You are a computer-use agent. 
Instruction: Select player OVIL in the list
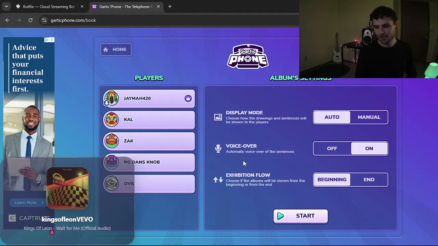pos(149,183)
